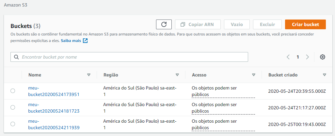Click the Região column header

[x=111, y=75]
